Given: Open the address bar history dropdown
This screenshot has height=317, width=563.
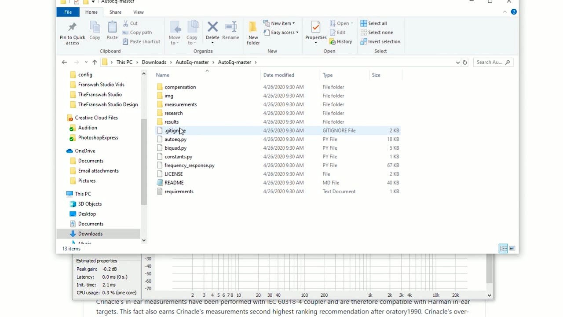Looking at the screenshot, I should coord(457,62).
